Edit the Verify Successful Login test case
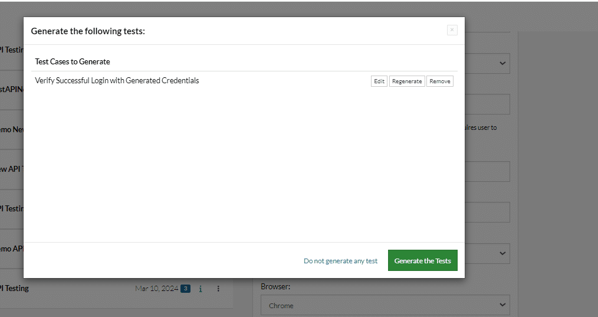Image resolution: width=598 pixels, height=317 pixels. coord(379,81)
